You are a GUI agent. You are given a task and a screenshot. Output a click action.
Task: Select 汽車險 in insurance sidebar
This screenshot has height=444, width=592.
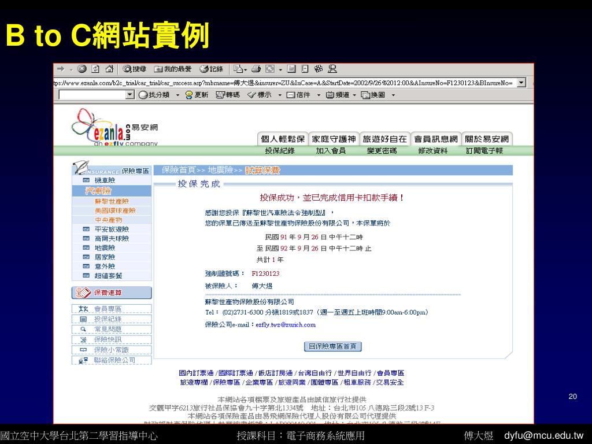98,191
